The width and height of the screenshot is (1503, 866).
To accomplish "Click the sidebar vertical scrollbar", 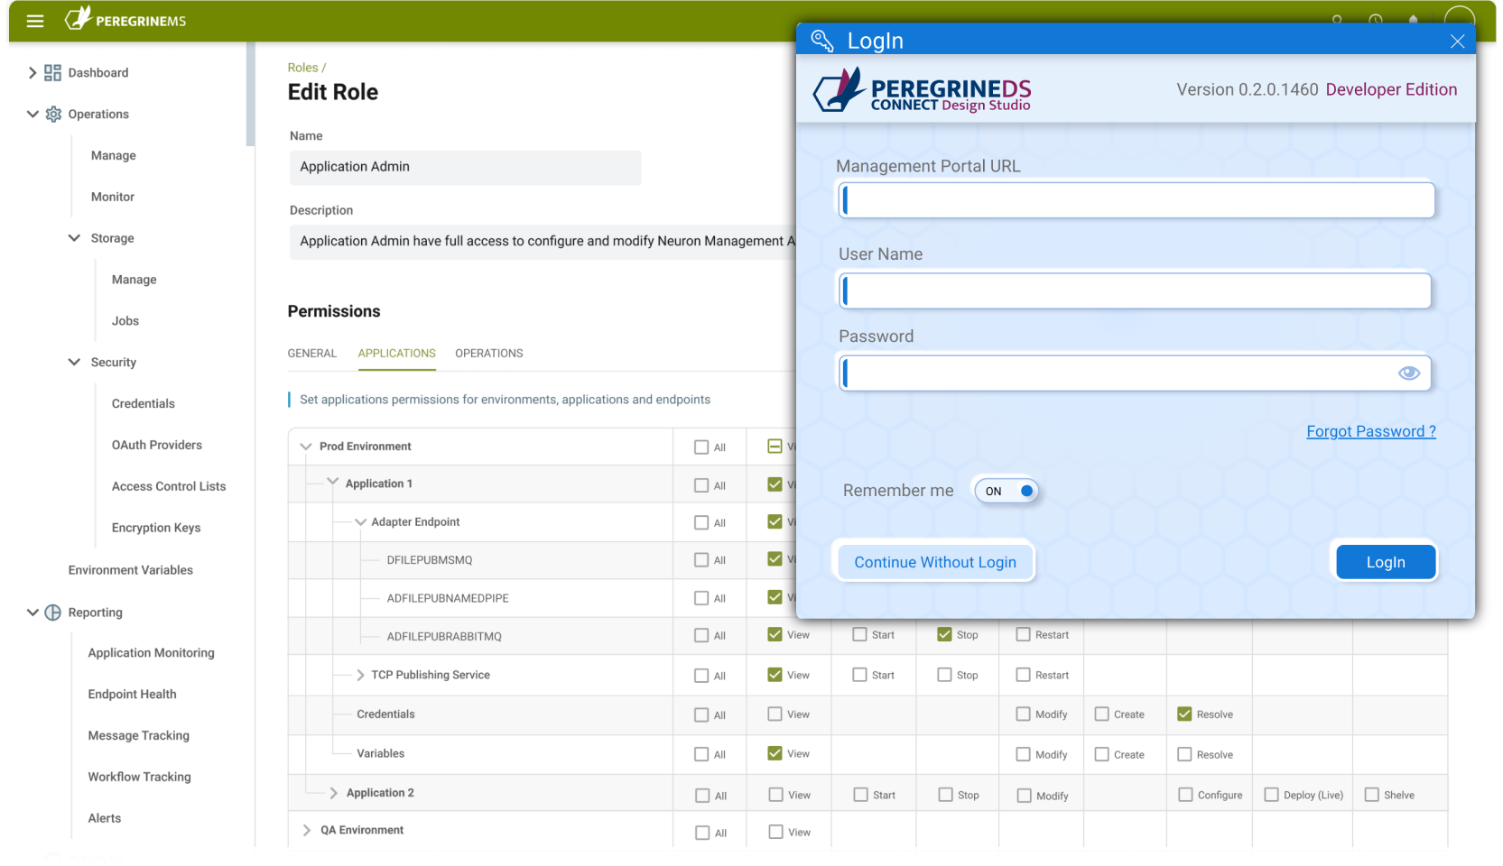I will pyautogui.click(x=250, y=94).
